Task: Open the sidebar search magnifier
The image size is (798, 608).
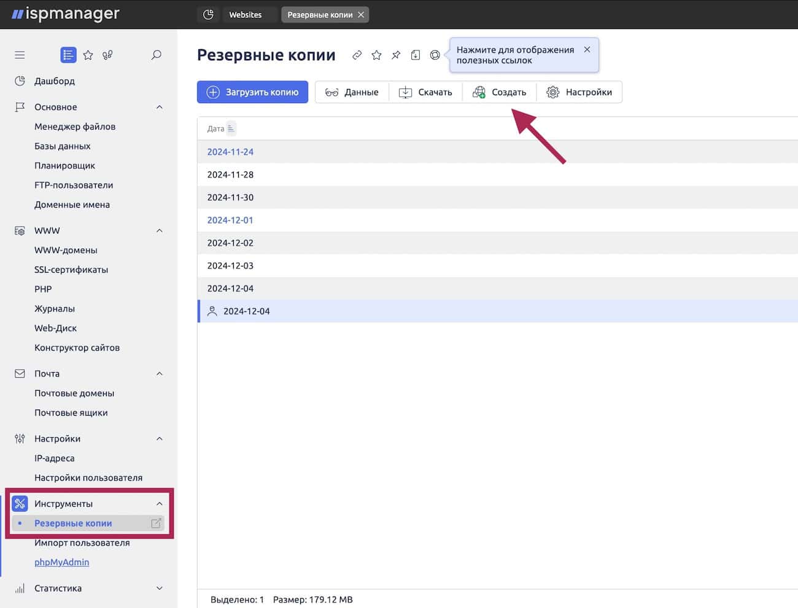Action: tap(157, 55)
